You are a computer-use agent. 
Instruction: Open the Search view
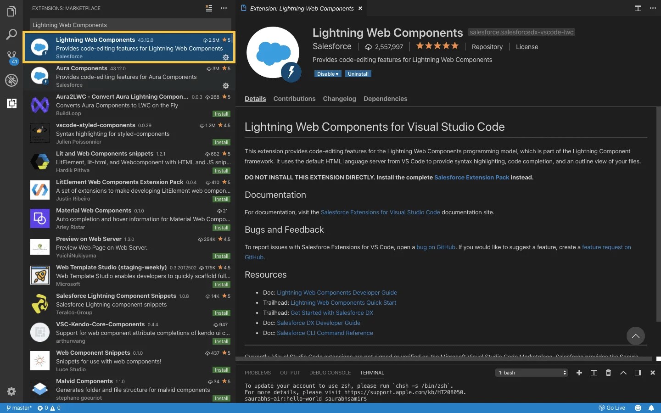[x=11, y=34]
